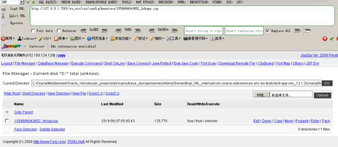338x147 pixels.
Task: Click the right arrow after BASE64
Action: (x=175, y=30)
